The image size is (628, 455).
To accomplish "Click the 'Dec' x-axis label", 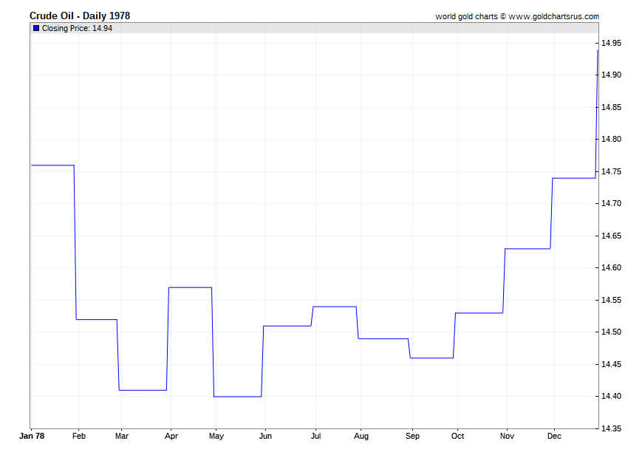I will (x=554, y=436).
